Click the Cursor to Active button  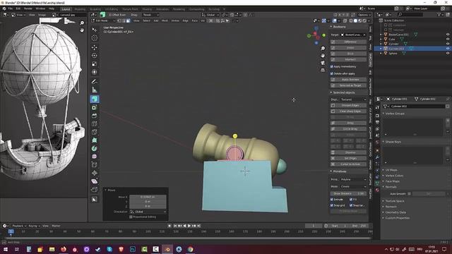pyautogui.click(x=348, y=164)
